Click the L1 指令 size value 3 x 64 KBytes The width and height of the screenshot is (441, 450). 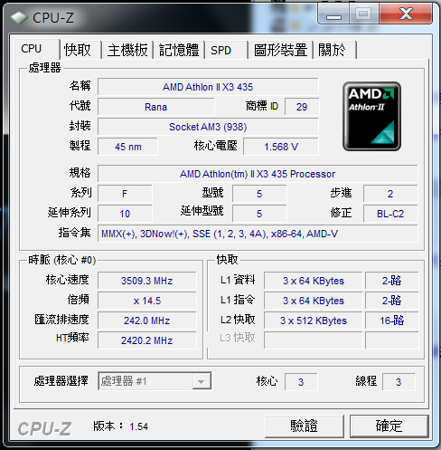pyautogui.click(x=314, y=301)
